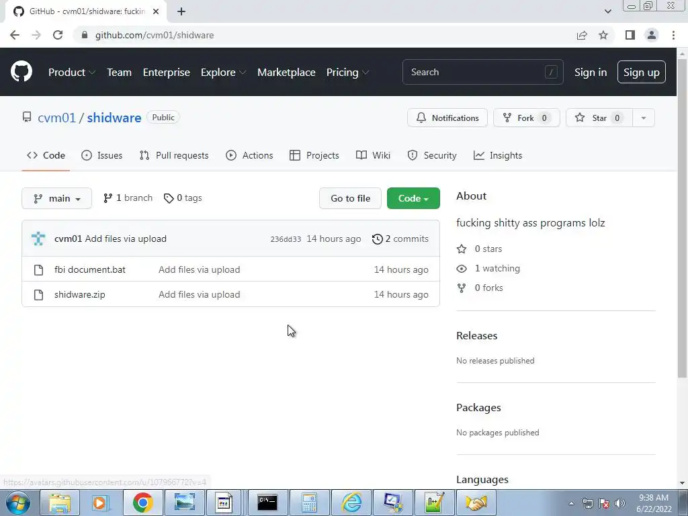Click the commit history clock icon
This screenshot has height=516, width=688.
click(x=378, y=239)
